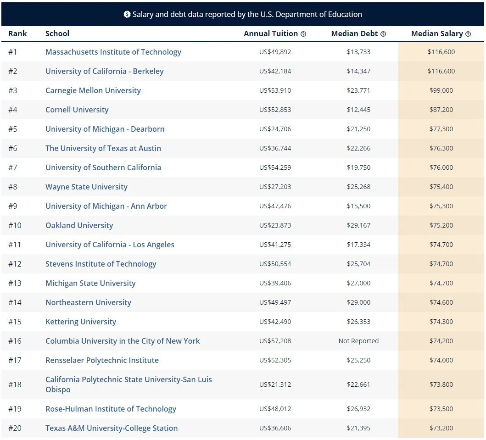Click the Wayne State University link
The image size is (486, 440).
click(86, 187)
